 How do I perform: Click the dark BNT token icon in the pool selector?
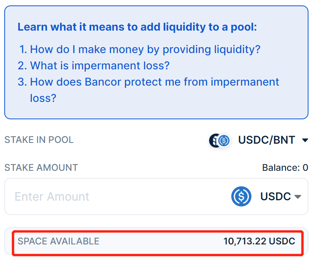coord(213,140)
